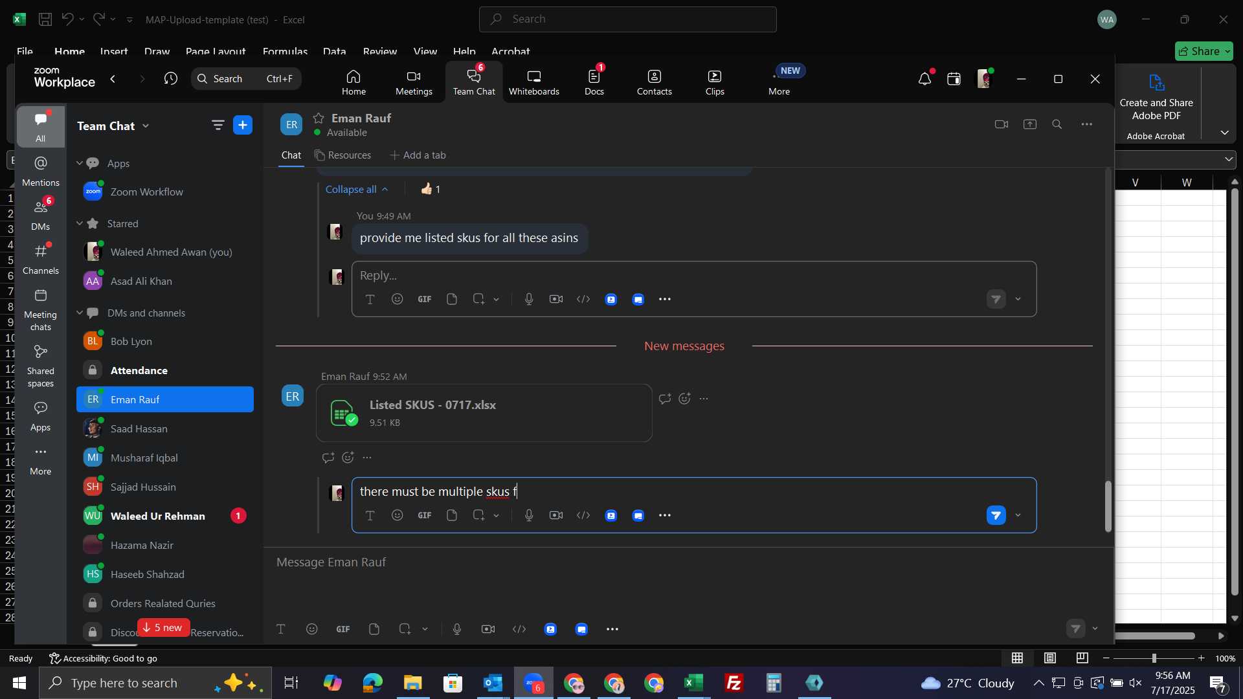Open the More menu in Zoom toolbar

point(779,82)
